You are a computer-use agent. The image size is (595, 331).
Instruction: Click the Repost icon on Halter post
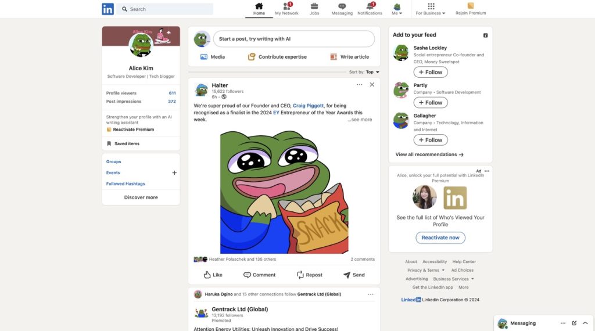tap(309, 275)
